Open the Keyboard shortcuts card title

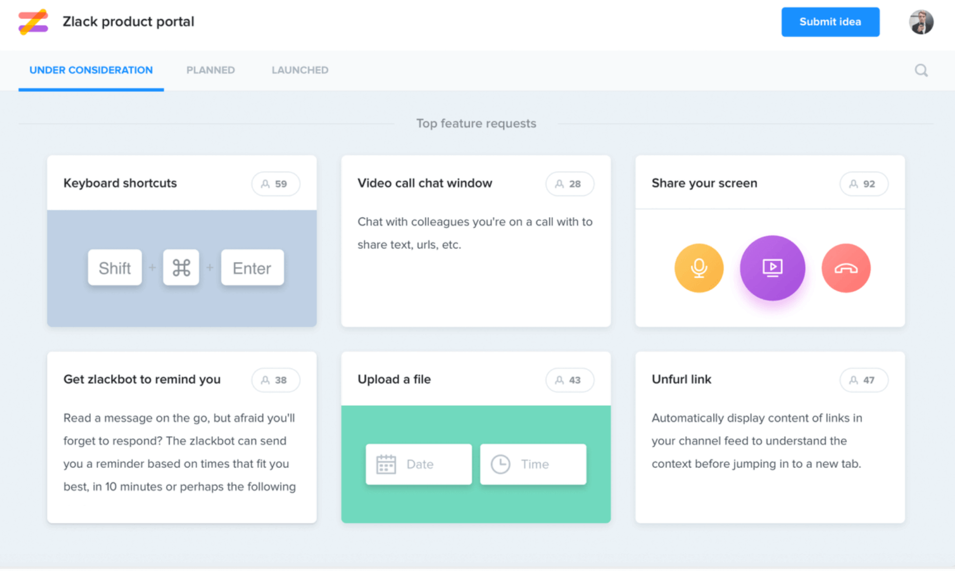click(120, 183)
